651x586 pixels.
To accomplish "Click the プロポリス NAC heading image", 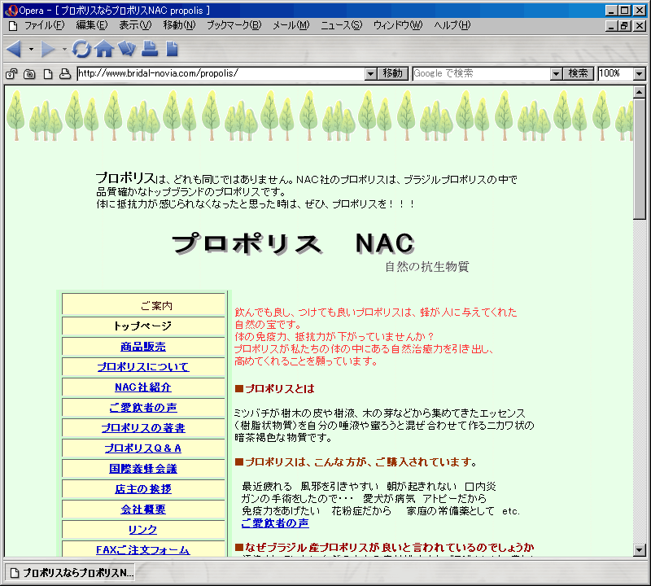I will 294,243.
